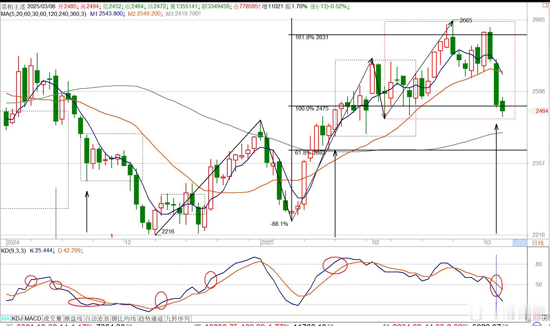This screenshot has width=550, height=326.
Task: Switch to the KDJ indicator tab
Action: tap(17, 319)
